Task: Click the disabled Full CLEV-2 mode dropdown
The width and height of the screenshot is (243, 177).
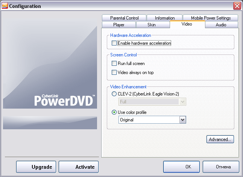Action: pos(152,102)
